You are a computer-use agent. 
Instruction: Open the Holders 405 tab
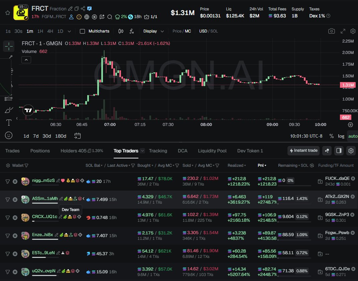pyautogui.click(x=82, y=151)
